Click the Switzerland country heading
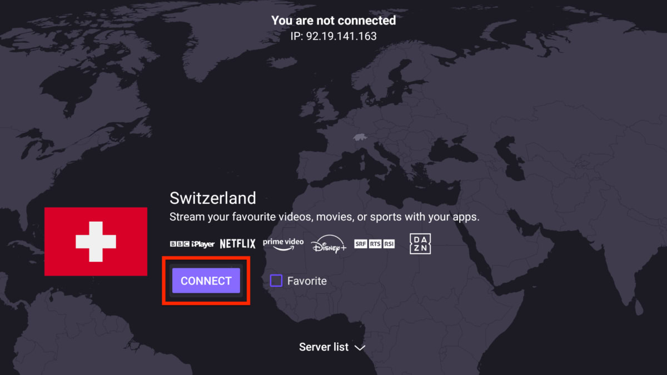Viewport: 667px width, 375px height. coord(212,198)
